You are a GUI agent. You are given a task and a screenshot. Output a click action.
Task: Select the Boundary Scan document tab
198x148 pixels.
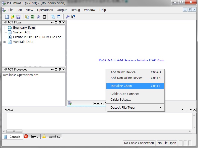click(86, 103)
